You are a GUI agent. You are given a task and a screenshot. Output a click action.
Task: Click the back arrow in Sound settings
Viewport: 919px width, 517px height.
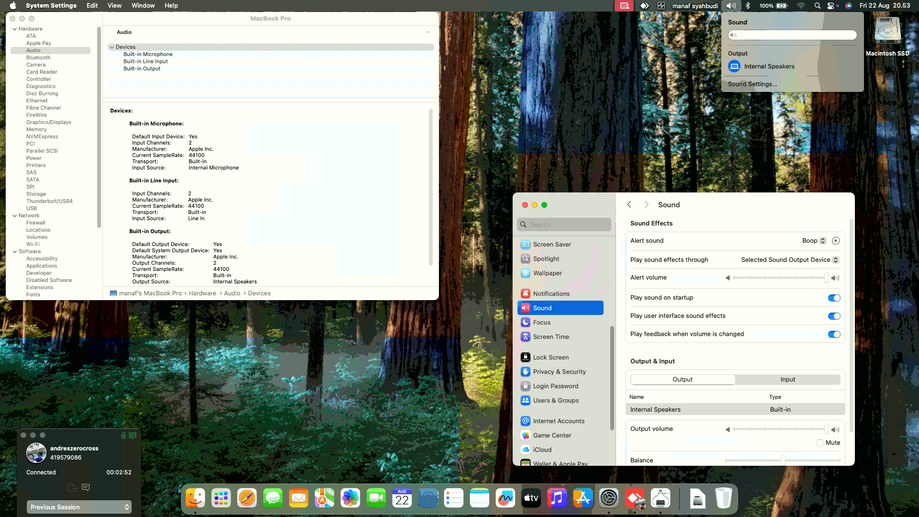tap(629, 204)
